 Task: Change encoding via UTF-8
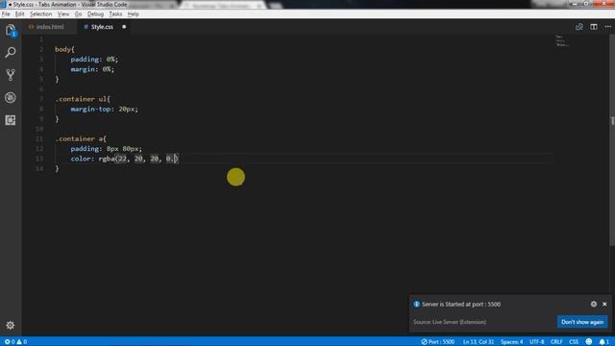point(536,342)
